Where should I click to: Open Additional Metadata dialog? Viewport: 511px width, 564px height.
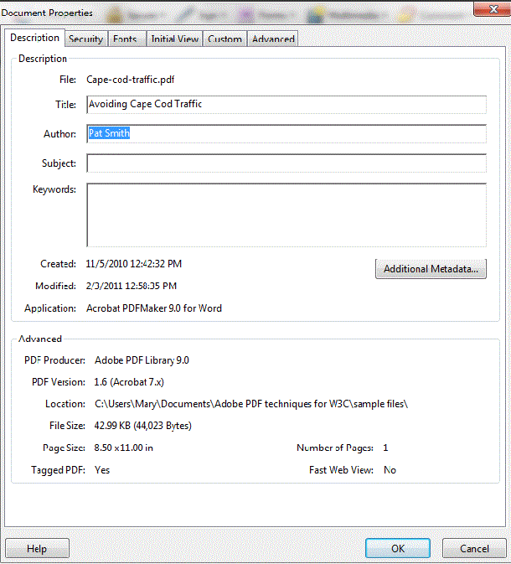[x=431, y=269]
